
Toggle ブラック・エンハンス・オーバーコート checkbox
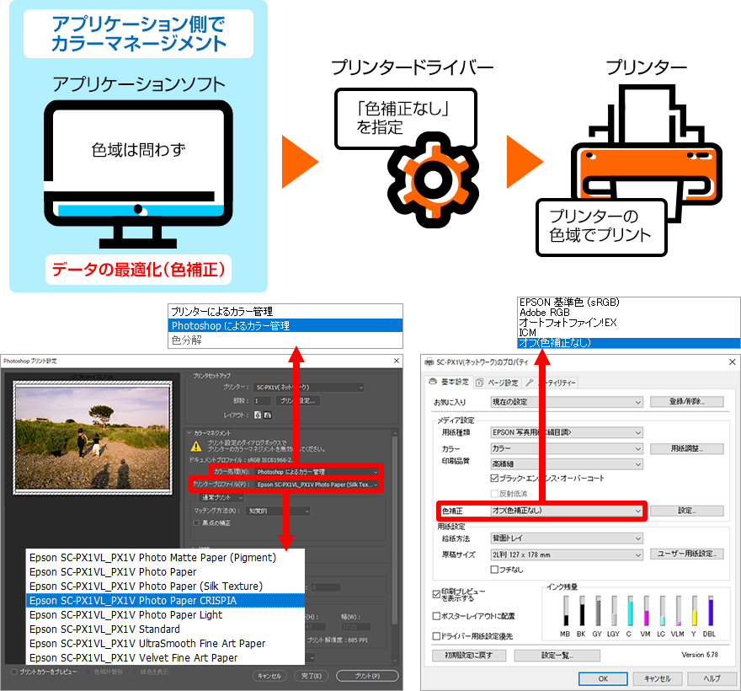click(495, 478)
